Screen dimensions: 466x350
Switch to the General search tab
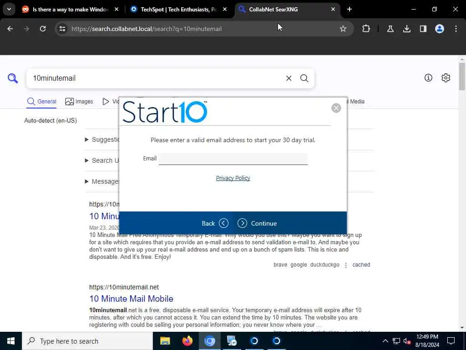pyautogui.click(x=41, y=102)
